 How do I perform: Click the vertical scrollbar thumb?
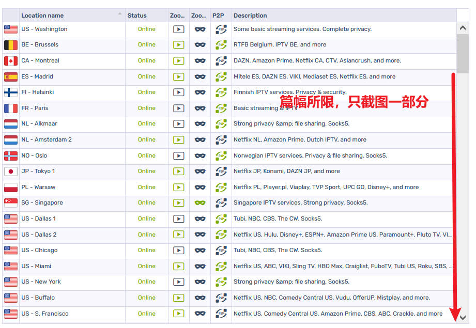[463, 54]
